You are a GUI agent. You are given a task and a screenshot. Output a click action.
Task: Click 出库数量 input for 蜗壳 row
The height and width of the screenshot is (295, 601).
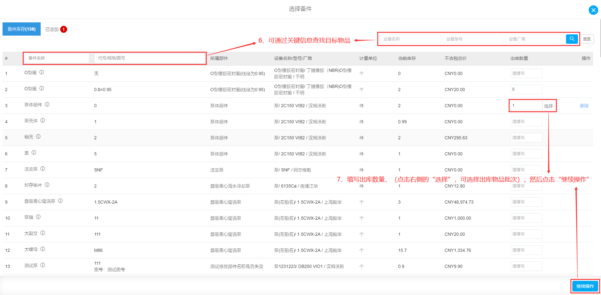526,138
